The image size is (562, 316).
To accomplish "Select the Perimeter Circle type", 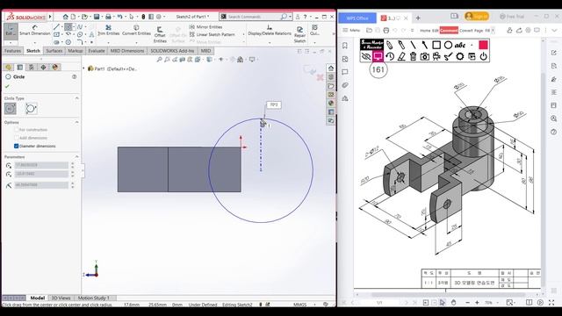I will [x=31, y=108].
